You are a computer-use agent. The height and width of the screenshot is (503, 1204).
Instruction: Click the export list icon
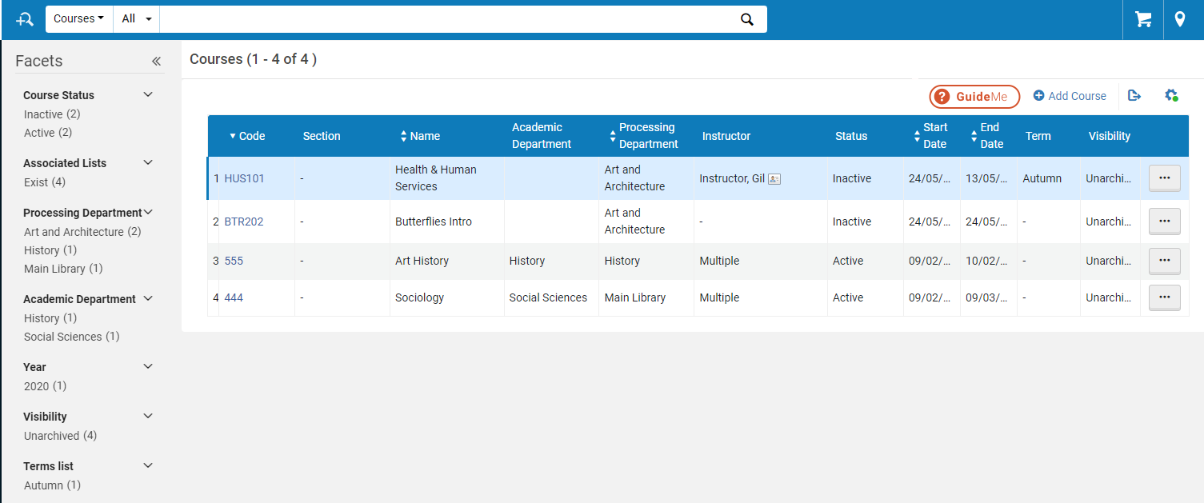pos(1134,96)
